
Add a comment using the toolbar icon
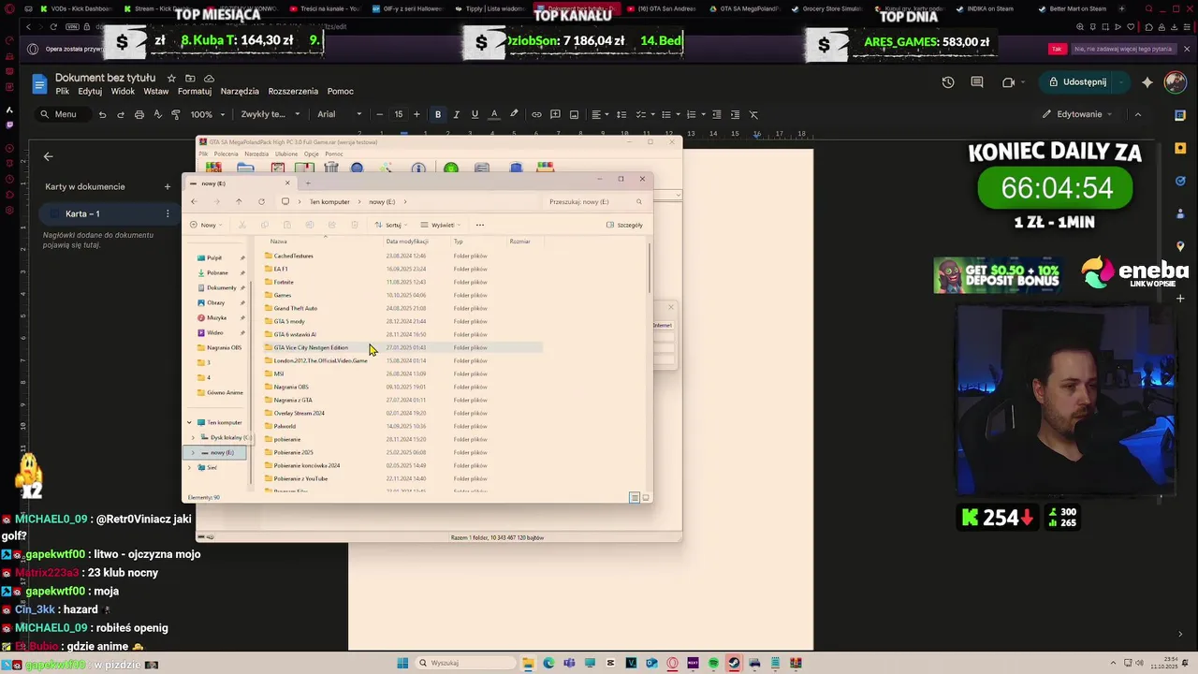pyautogui.click(x=555, y=114)
